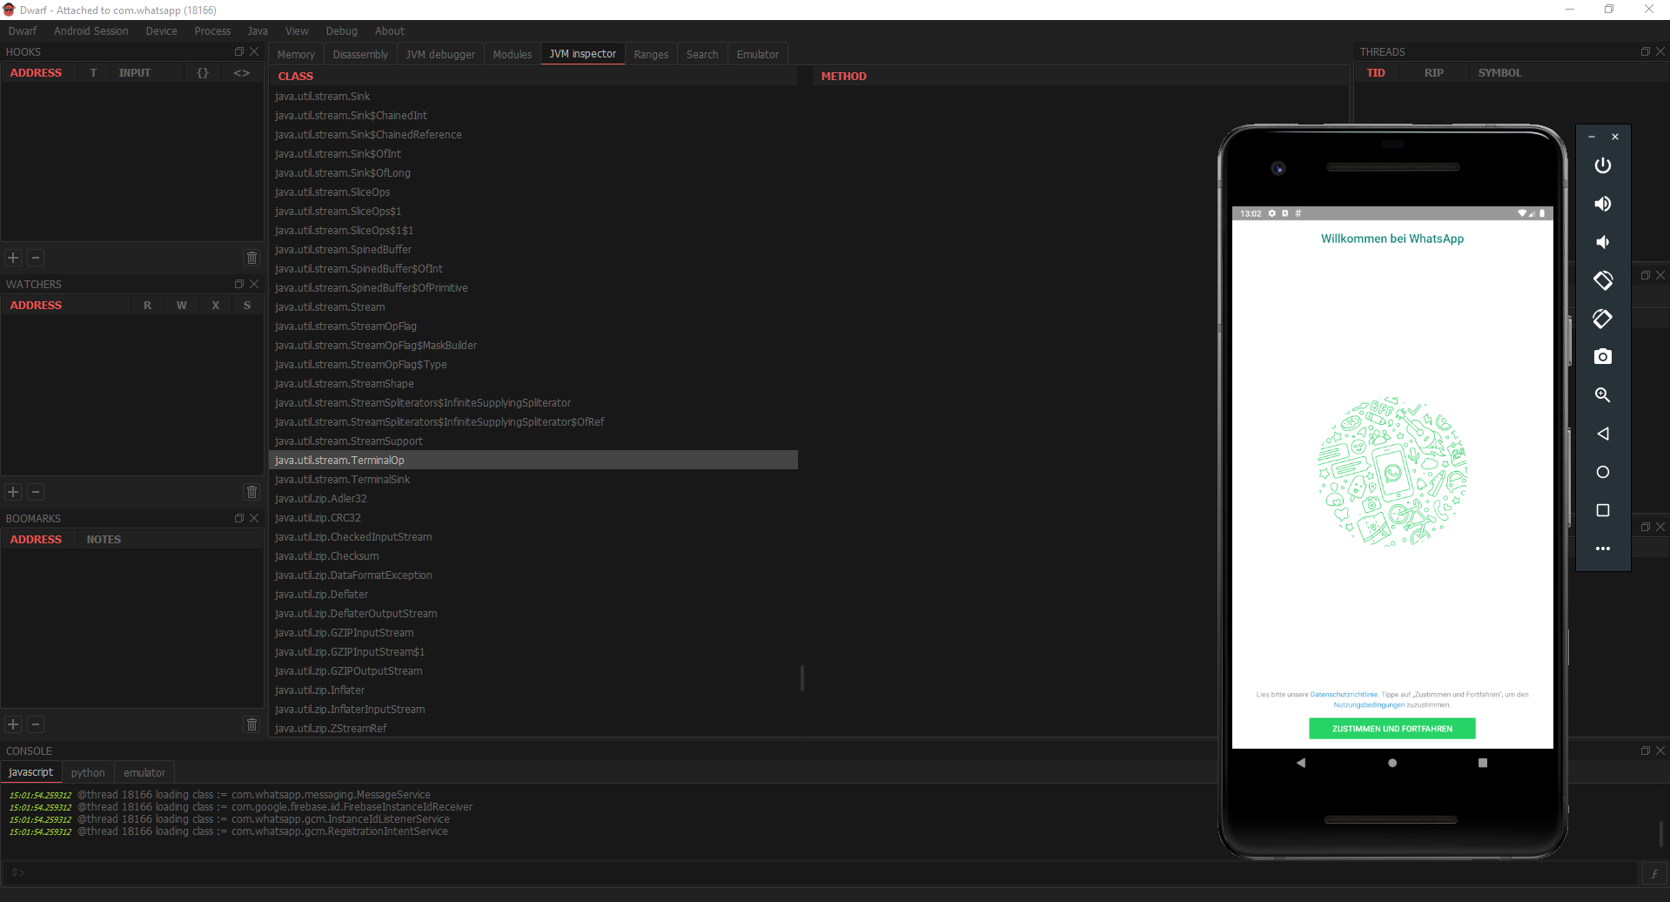Click the <> native hook column header
Image resolution: width=1670 pixels, height=902 pixels.
241,72
